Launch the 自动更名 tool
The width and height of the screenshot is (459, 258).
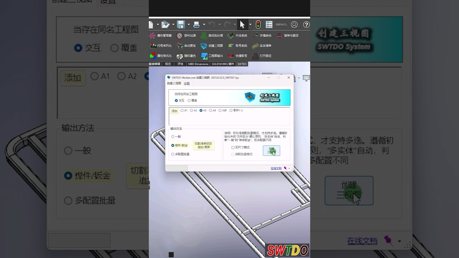point(186,46)
